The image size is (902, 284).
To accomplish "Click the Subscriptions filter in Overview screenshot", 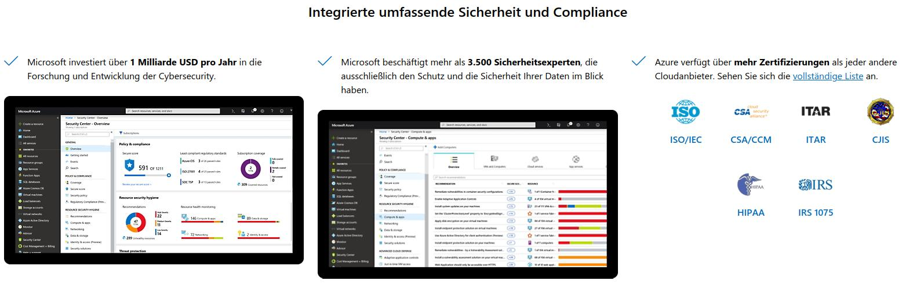I will coord(129,133).
